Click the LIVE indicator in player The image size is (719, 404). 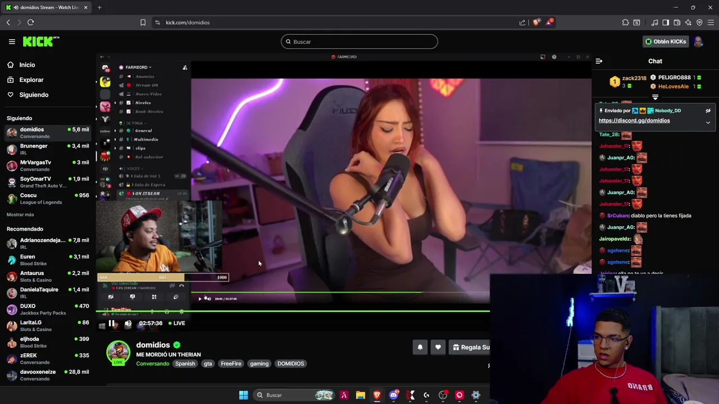point(176,323)
